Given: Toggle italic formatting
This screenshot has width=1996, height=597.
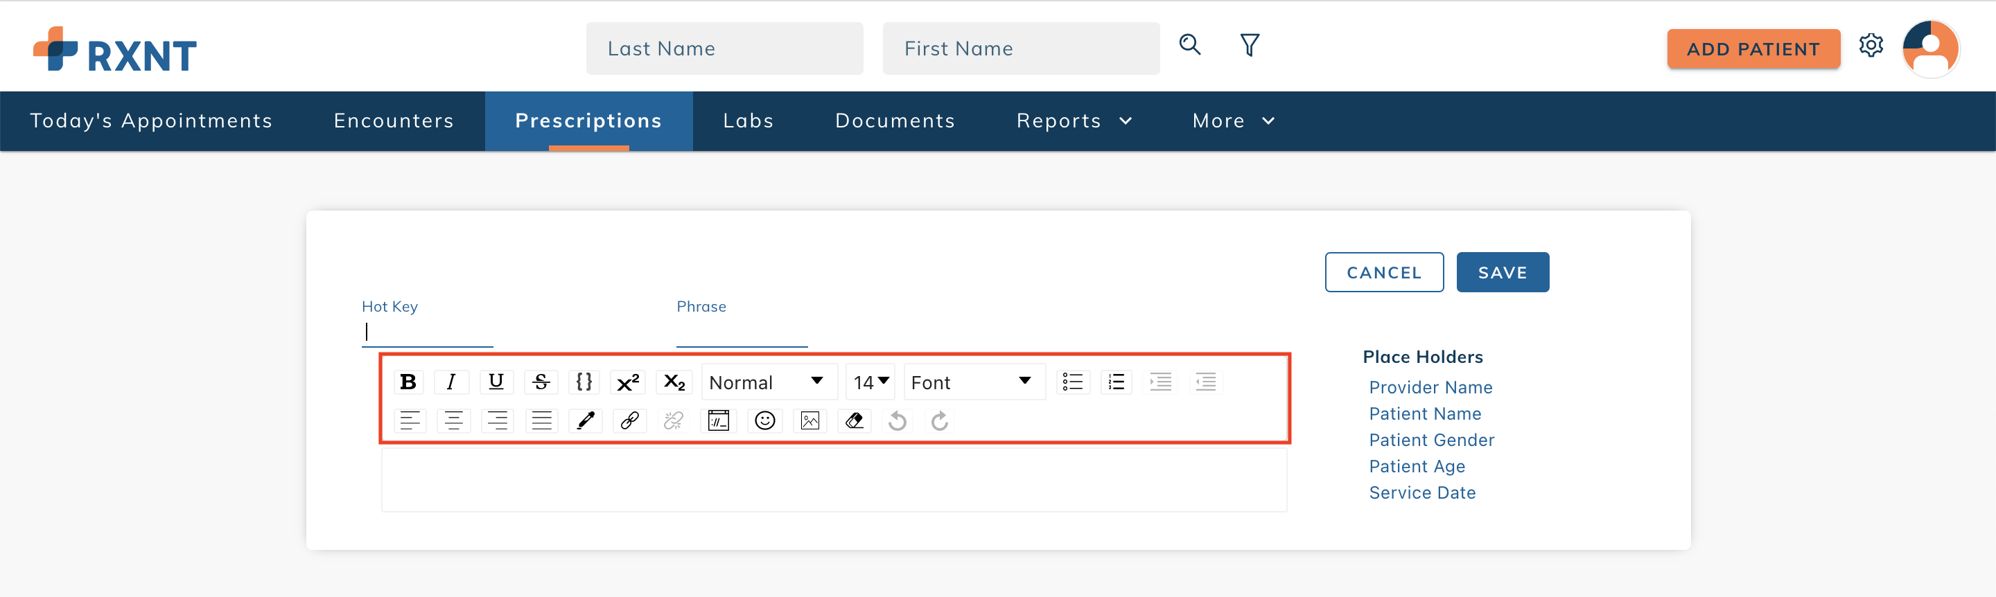Looking at the screenshot, I should [452, 382].
